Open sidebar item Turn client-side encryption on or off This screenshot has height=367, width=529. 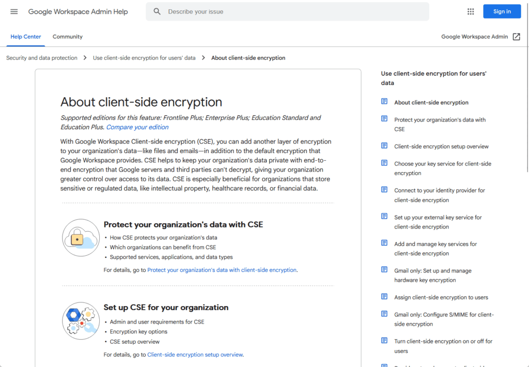point(443,346)
